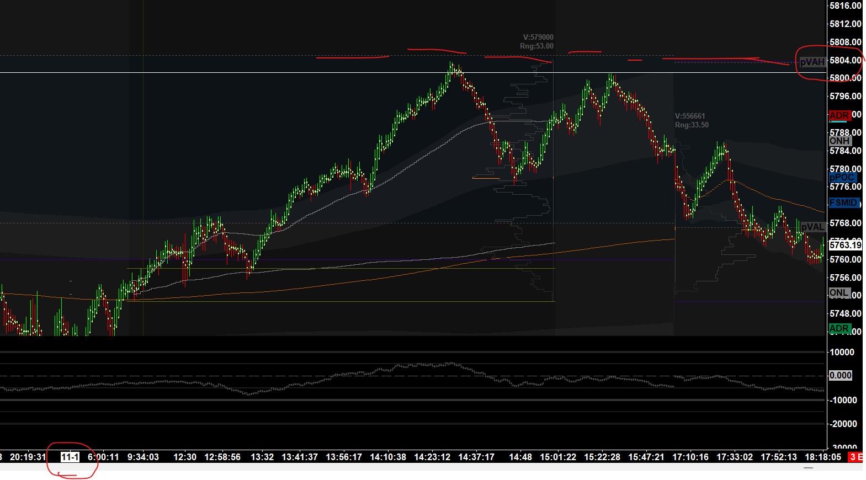Click the 10000 indicator scale label
The height and width of the screenshot is (480, 866).
(842, 352)
